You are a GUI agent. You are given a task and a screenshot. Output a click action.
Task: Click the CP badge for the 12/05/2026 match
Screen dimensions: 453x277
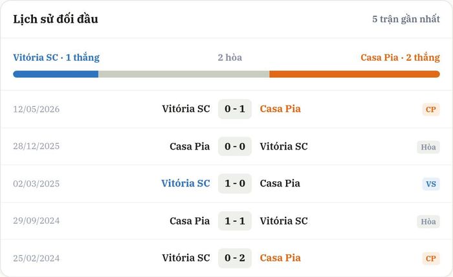click(x=431, y=109)
